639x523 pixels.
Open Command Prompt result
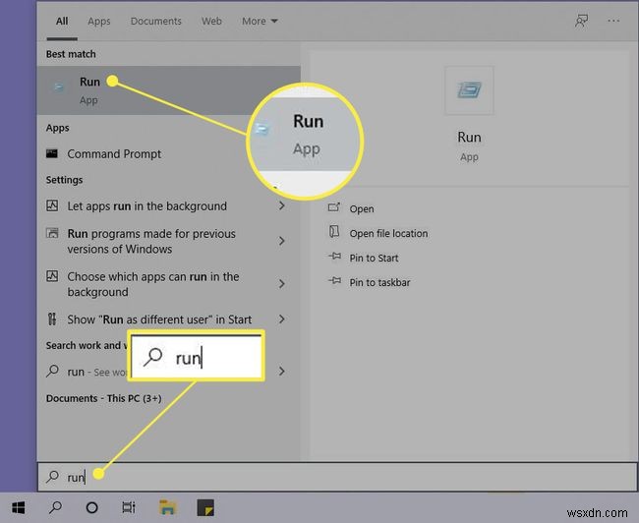[169, 154]
